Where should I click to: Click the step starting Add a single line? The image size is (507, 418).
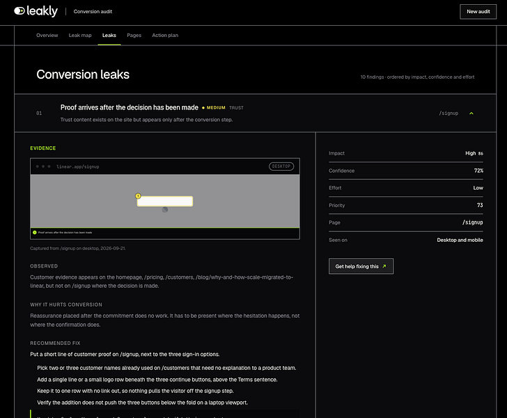pyautogui.click(x=157, y=380)
